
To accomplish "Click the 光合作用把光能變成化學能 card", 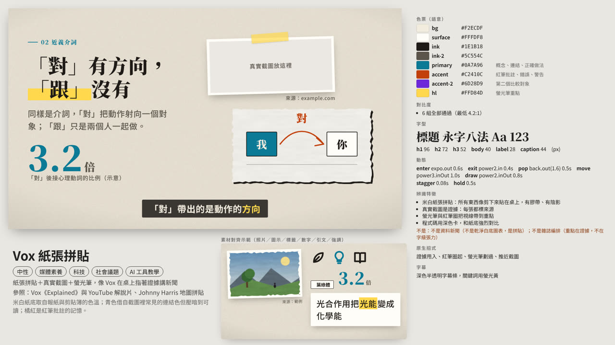I will pos(356,310).
